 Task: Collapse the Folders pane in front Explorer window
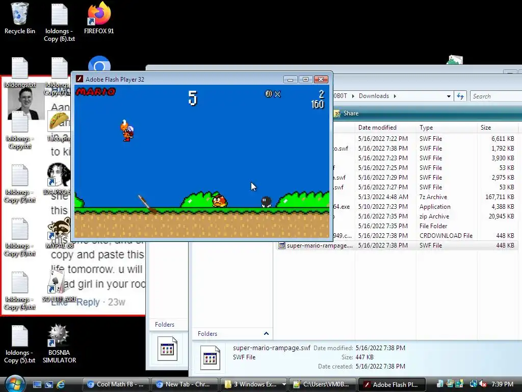point(266,333)
